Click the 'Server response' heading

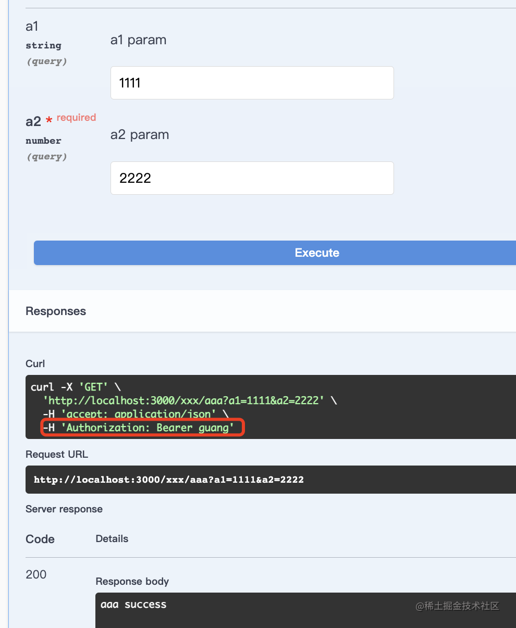point(64,509)
